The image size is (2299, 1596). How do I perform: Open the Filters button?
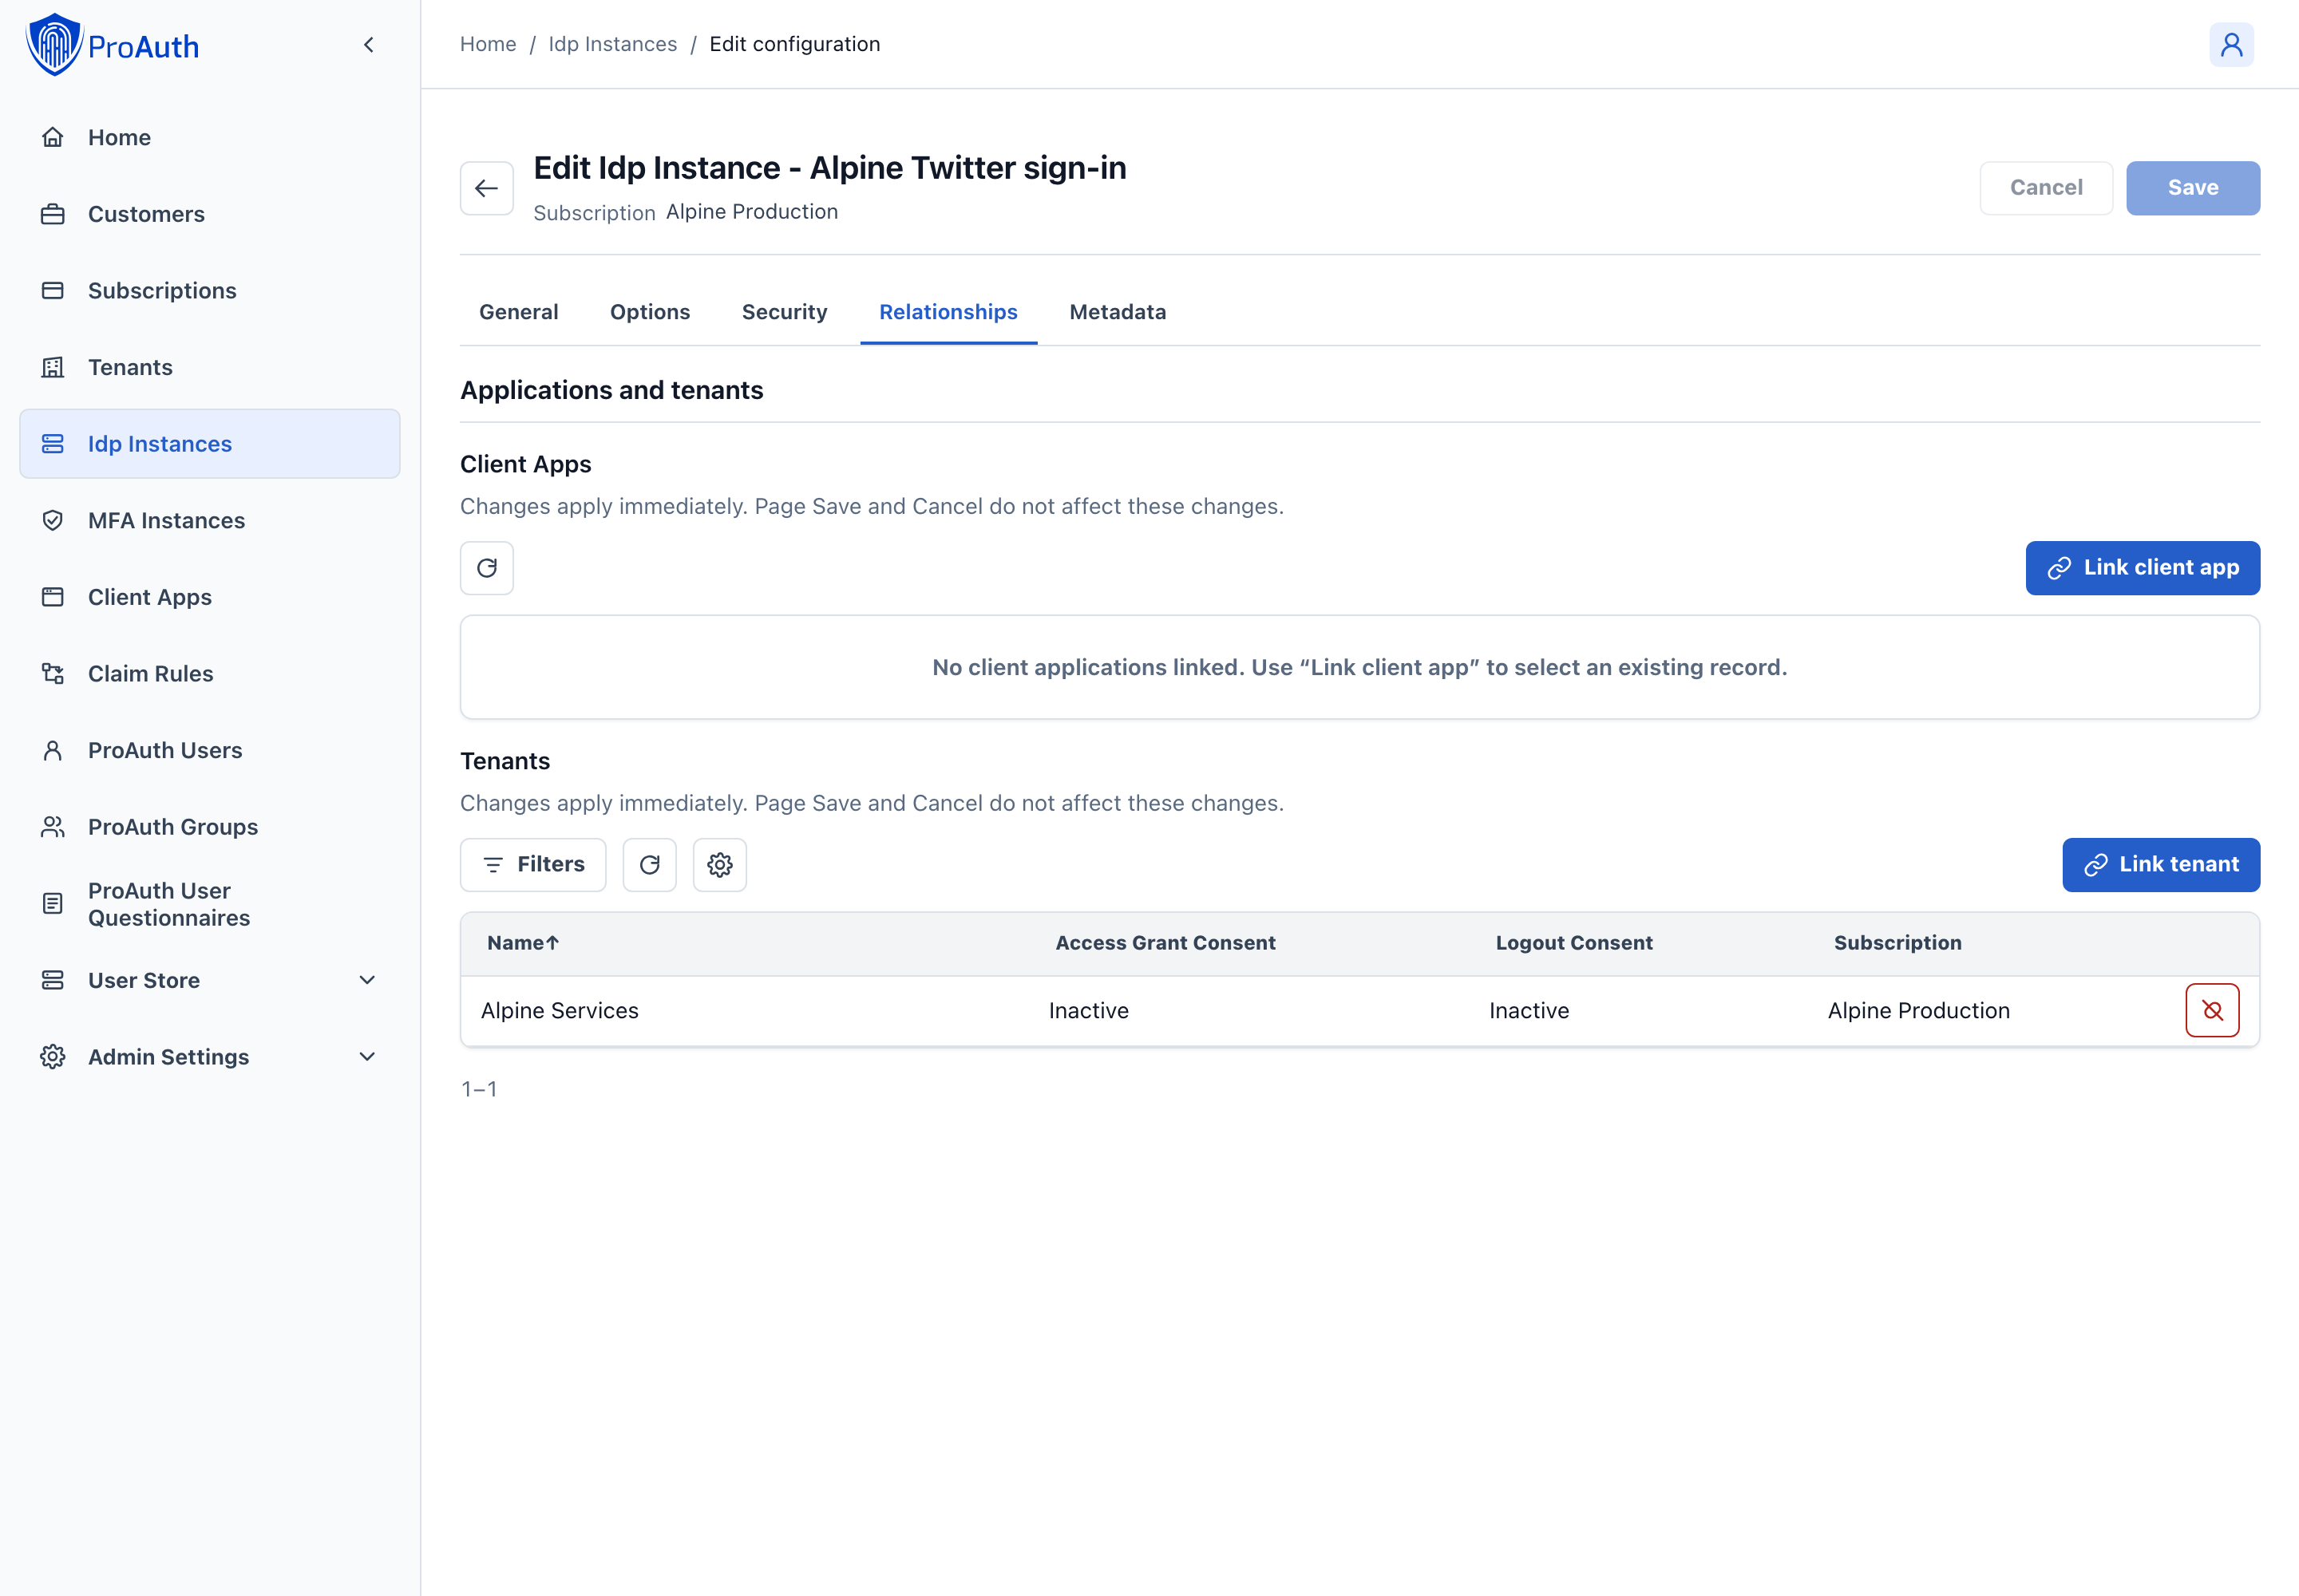(533, 865)
